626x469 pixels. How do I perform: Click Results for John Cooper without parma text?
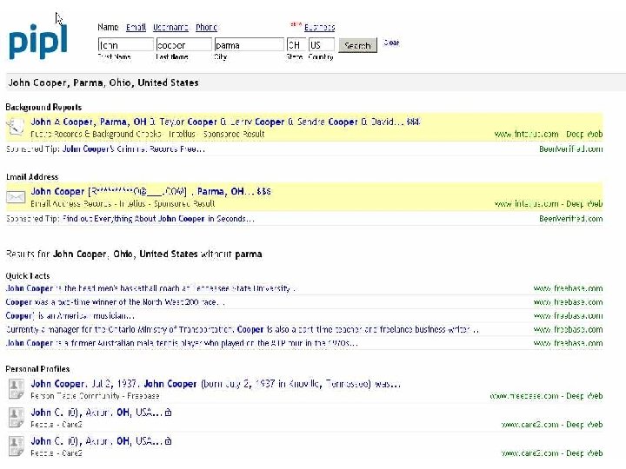(134, 254)
